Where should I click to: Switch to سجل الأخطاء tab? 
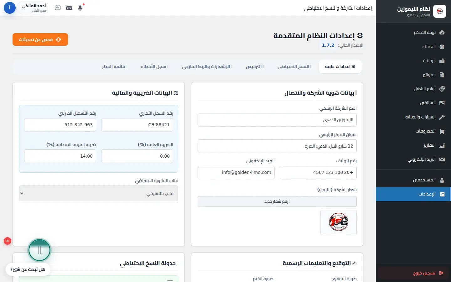(155, 66)
